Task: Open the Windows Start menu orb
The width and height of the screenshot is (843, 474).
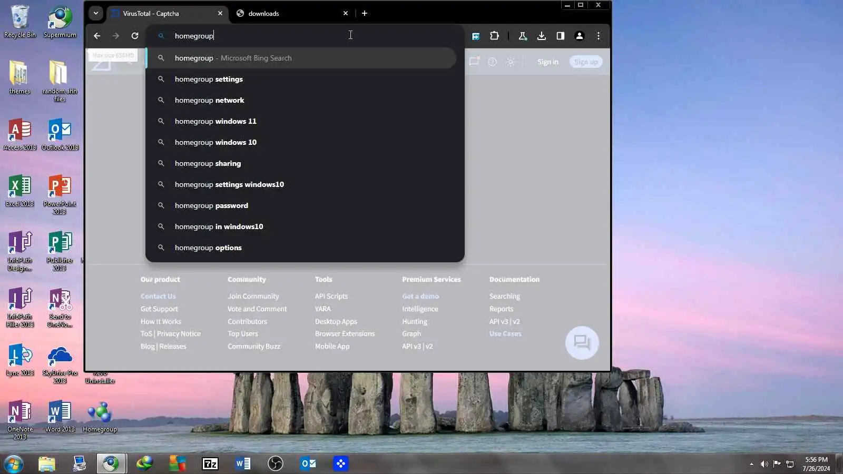Action: click(x=13, y=464)
